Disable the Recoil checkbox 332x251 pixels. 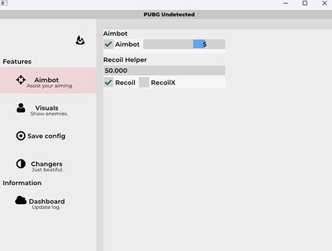(x=108, y=82)
